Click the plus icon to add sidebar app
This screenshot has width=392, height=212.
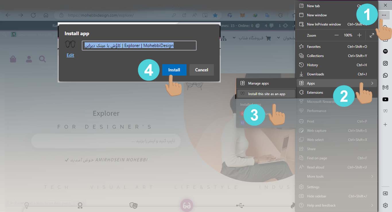[x=385, y=125]
